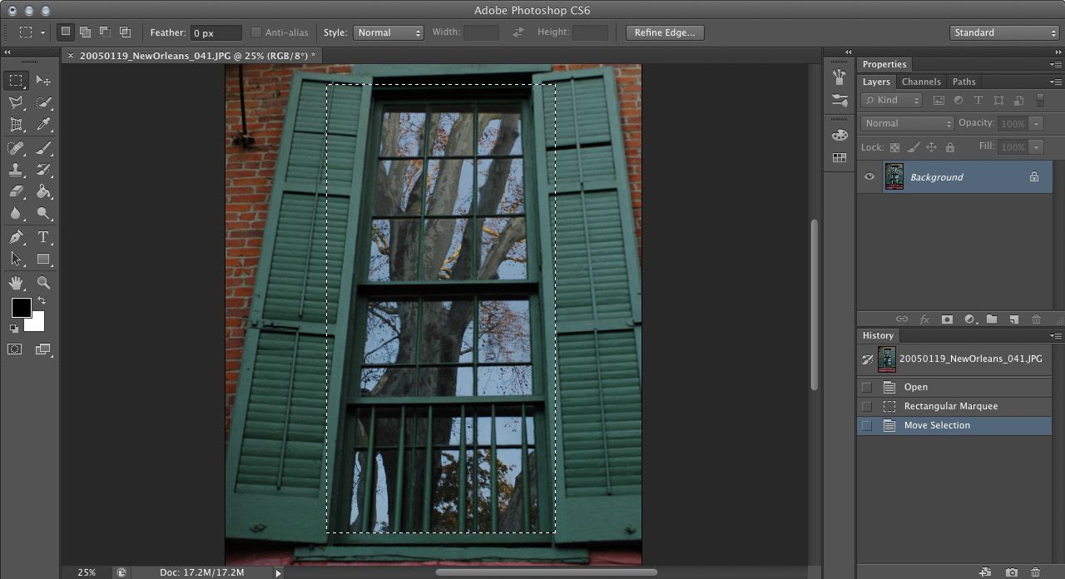The image size is (1065, 579).
Task: Hide the Background layer visibility
Action: [869, 176]
